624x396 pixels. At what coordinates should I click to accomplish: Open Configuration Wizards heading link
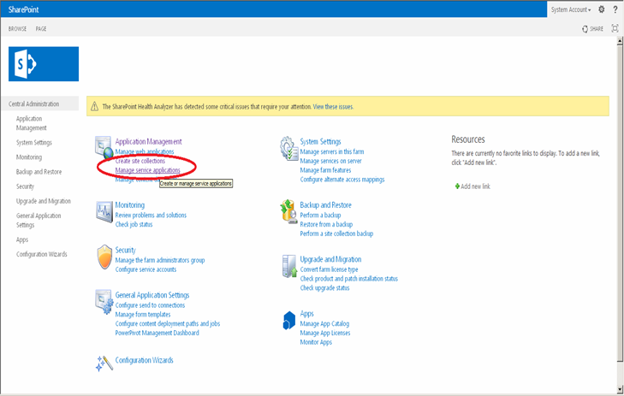click(144, 360)
